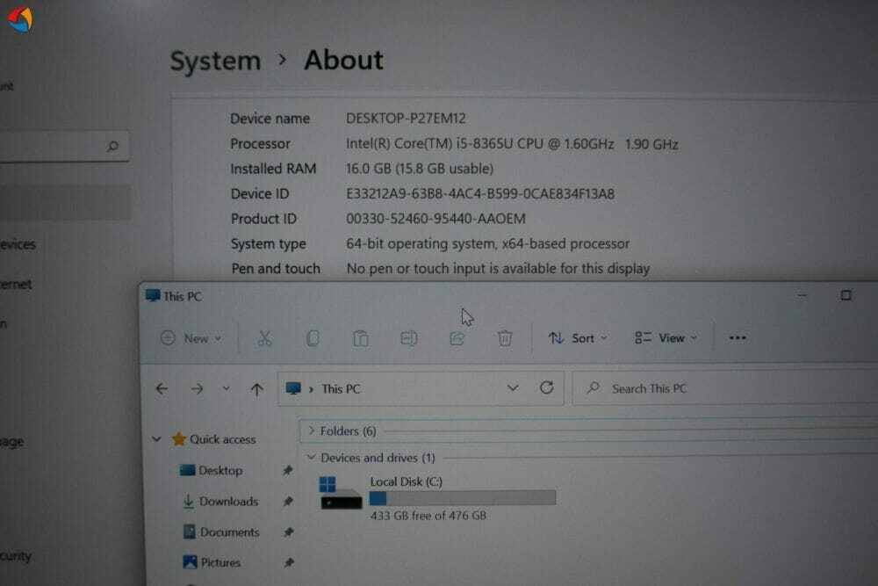Click the Local Disk (C:) usage bar
Screen dimensions: 878x586
(463, 497)
